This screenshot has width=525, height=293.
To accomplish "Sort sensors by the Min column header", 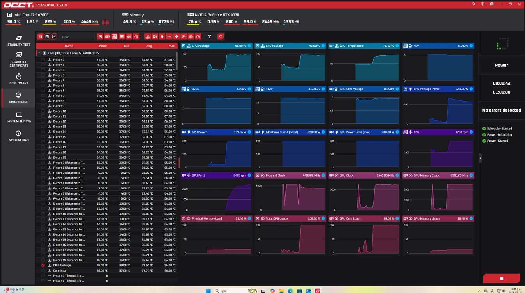I will coord(126,46).
